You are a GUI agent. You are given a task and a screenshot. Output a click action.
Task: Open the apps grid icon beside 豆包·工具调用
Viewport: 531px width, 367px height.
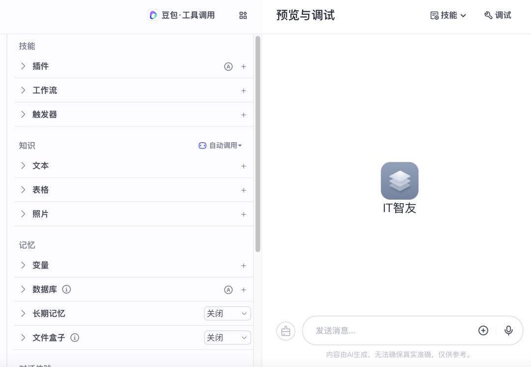pyautogui.click(x=243, y=15)
